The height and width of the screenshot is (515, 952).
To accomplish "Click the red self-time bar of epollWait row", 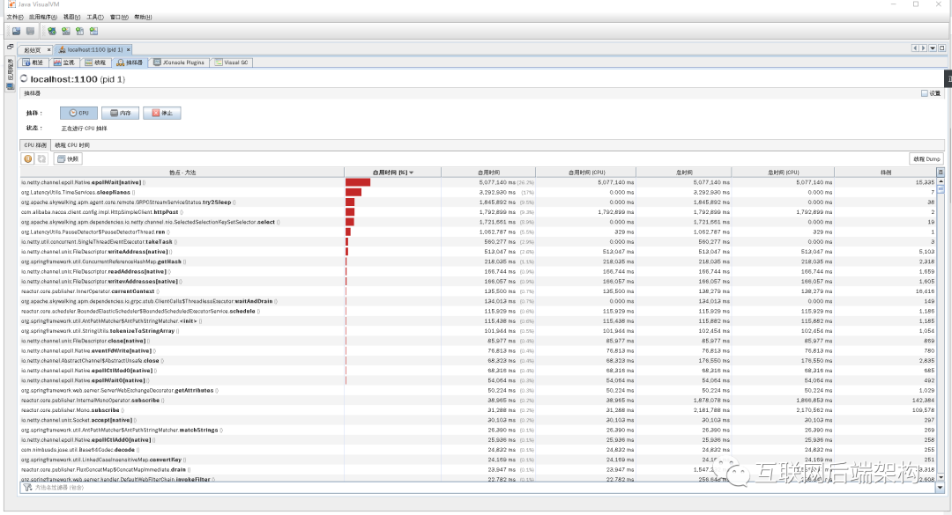I will pyautogui.click(x=358, y=182).
